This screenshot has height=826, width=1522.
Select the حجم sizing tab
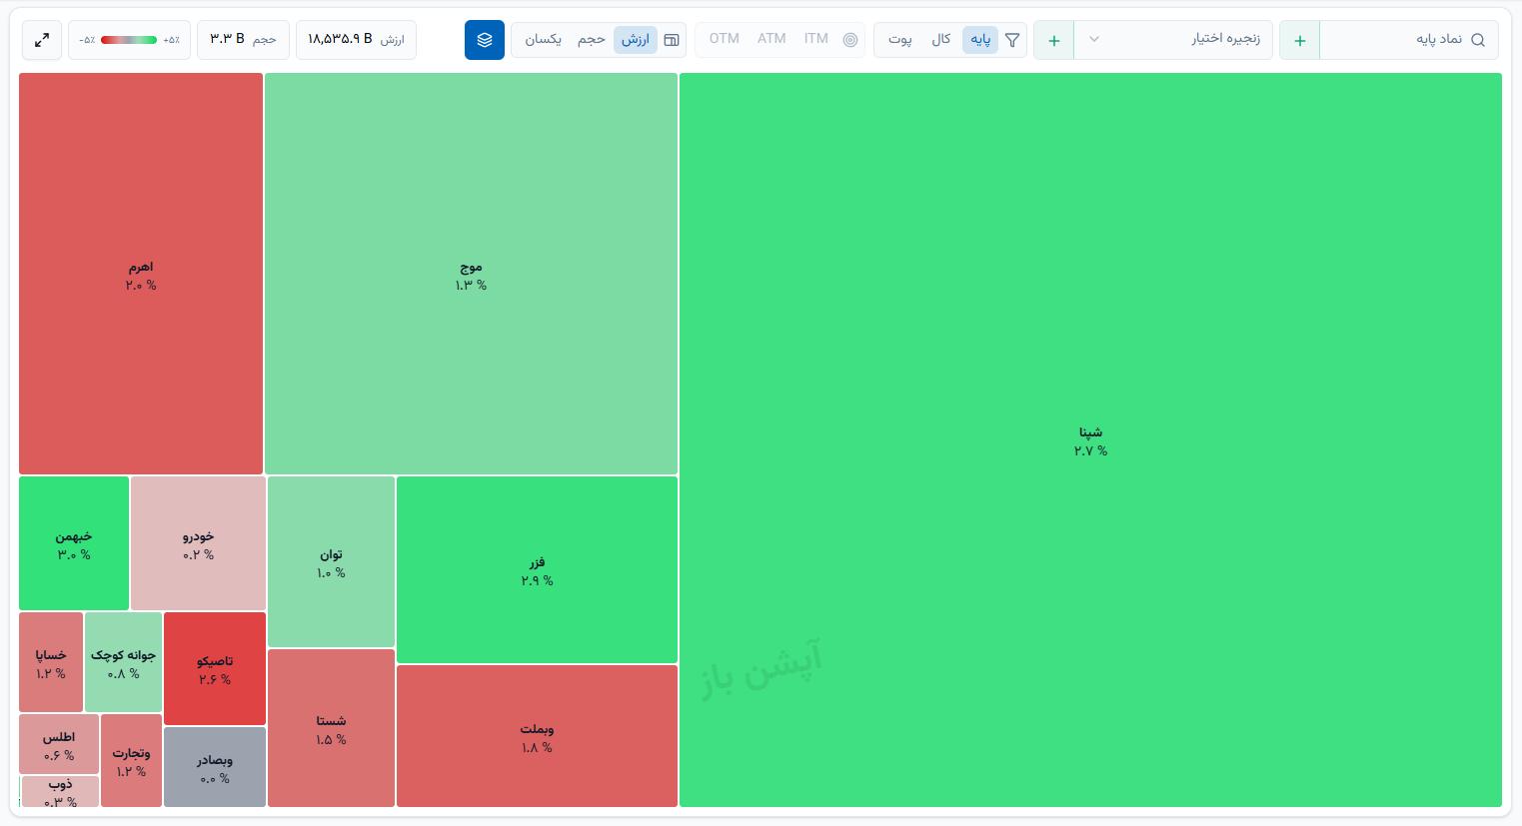point(592,39)
